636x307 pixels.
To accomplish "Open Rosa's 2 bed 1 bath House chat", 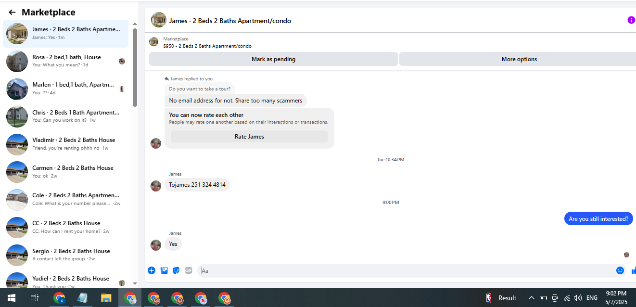I will tap(65, 61).
